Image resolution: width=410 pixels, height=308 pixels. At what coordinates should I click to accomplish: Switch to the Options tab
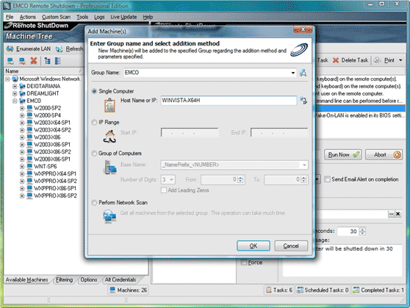coord(89,280)
